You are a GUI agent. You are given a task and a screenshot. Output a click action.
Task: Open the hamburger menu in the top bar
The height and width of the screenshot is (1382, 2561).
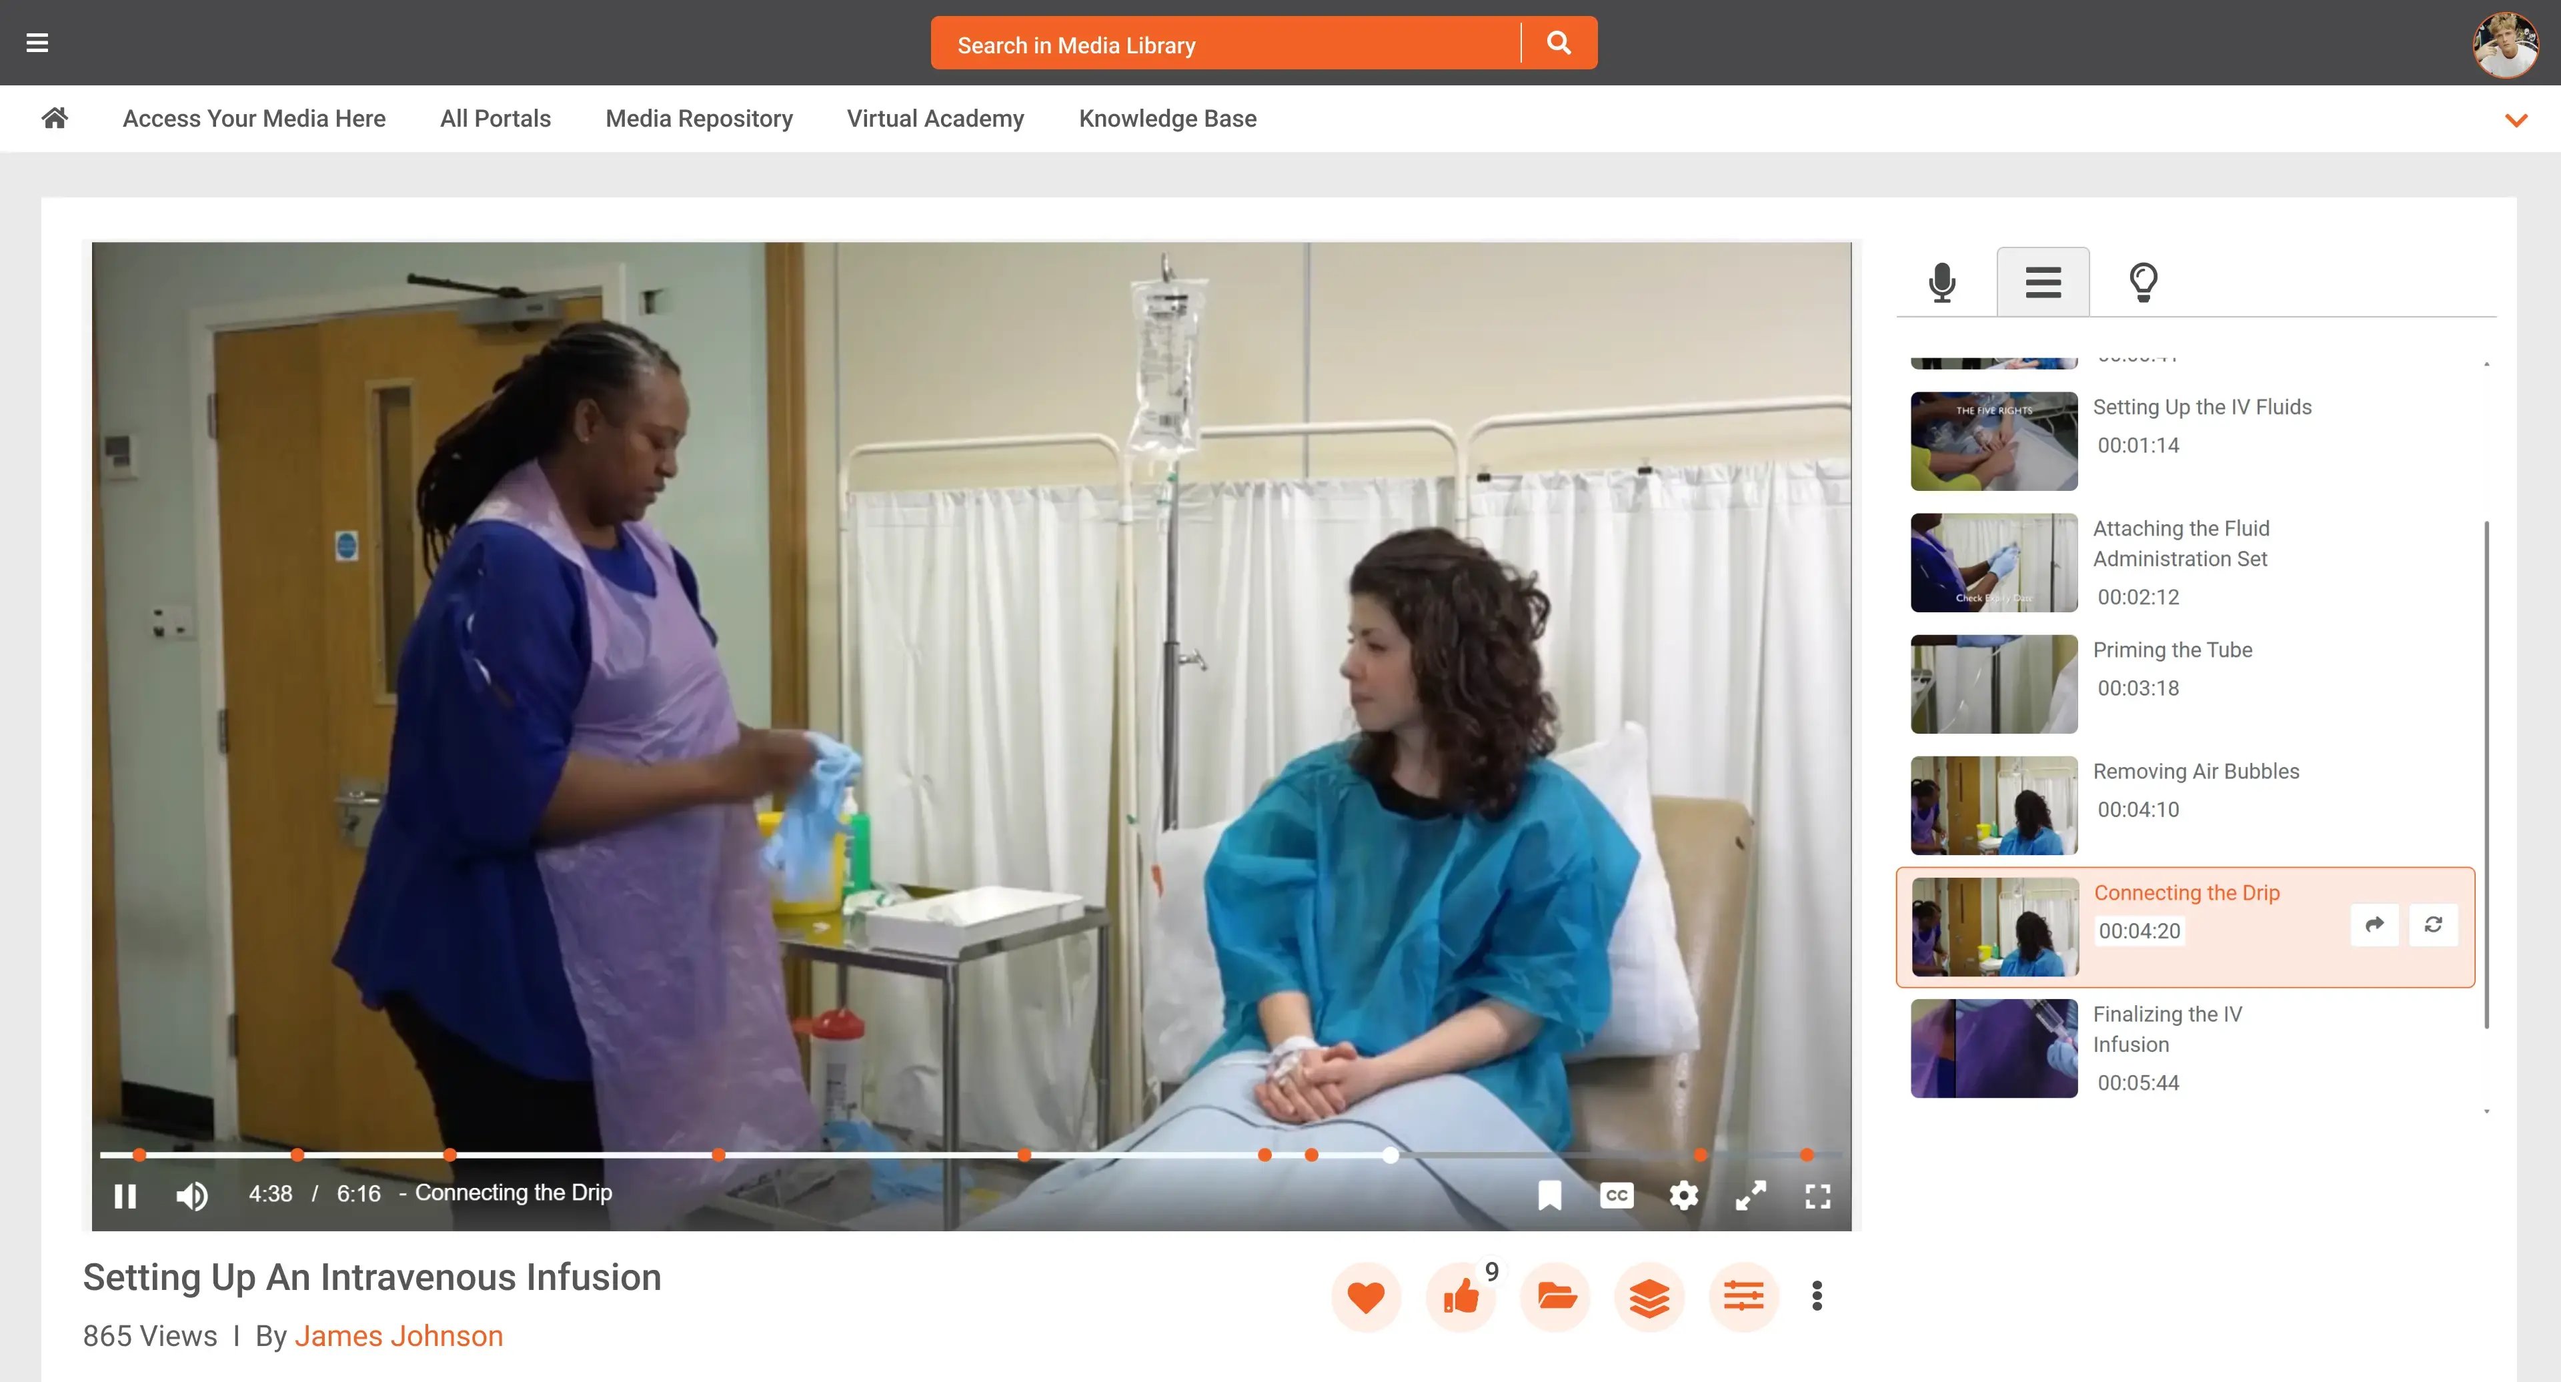tap(37, 43)
